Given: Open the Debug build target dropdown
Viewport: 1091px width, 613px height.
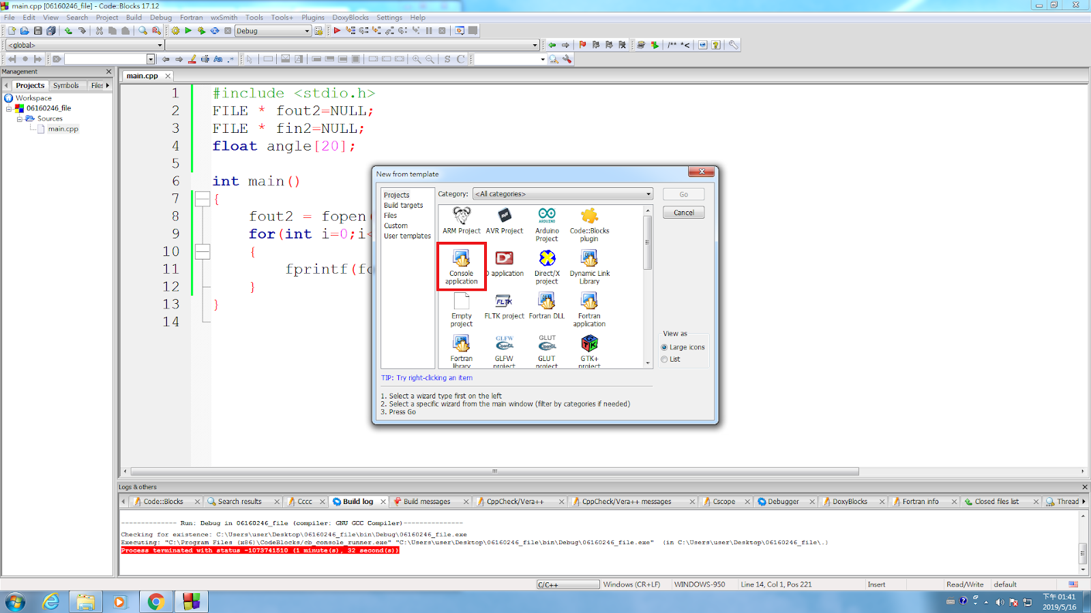Looking at the screenshot, I should pyautogui.click(x=273, y=31).
